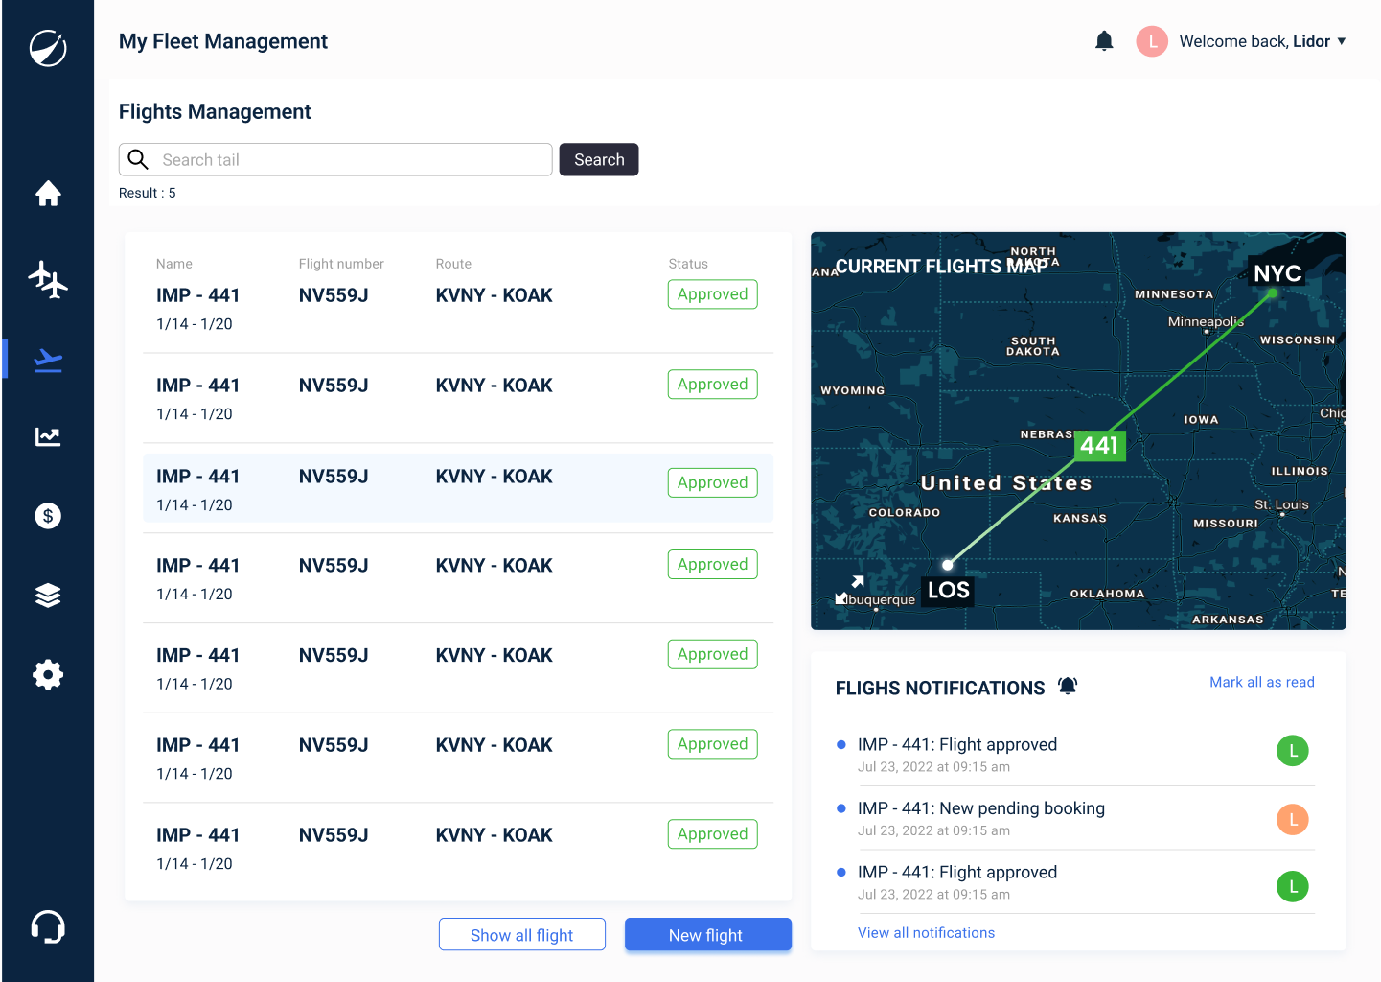Image resolution: width=1381 pixels, height=982 pixels.
Task: Click Mark all as read link
Action: click(x=1262, y=682)
